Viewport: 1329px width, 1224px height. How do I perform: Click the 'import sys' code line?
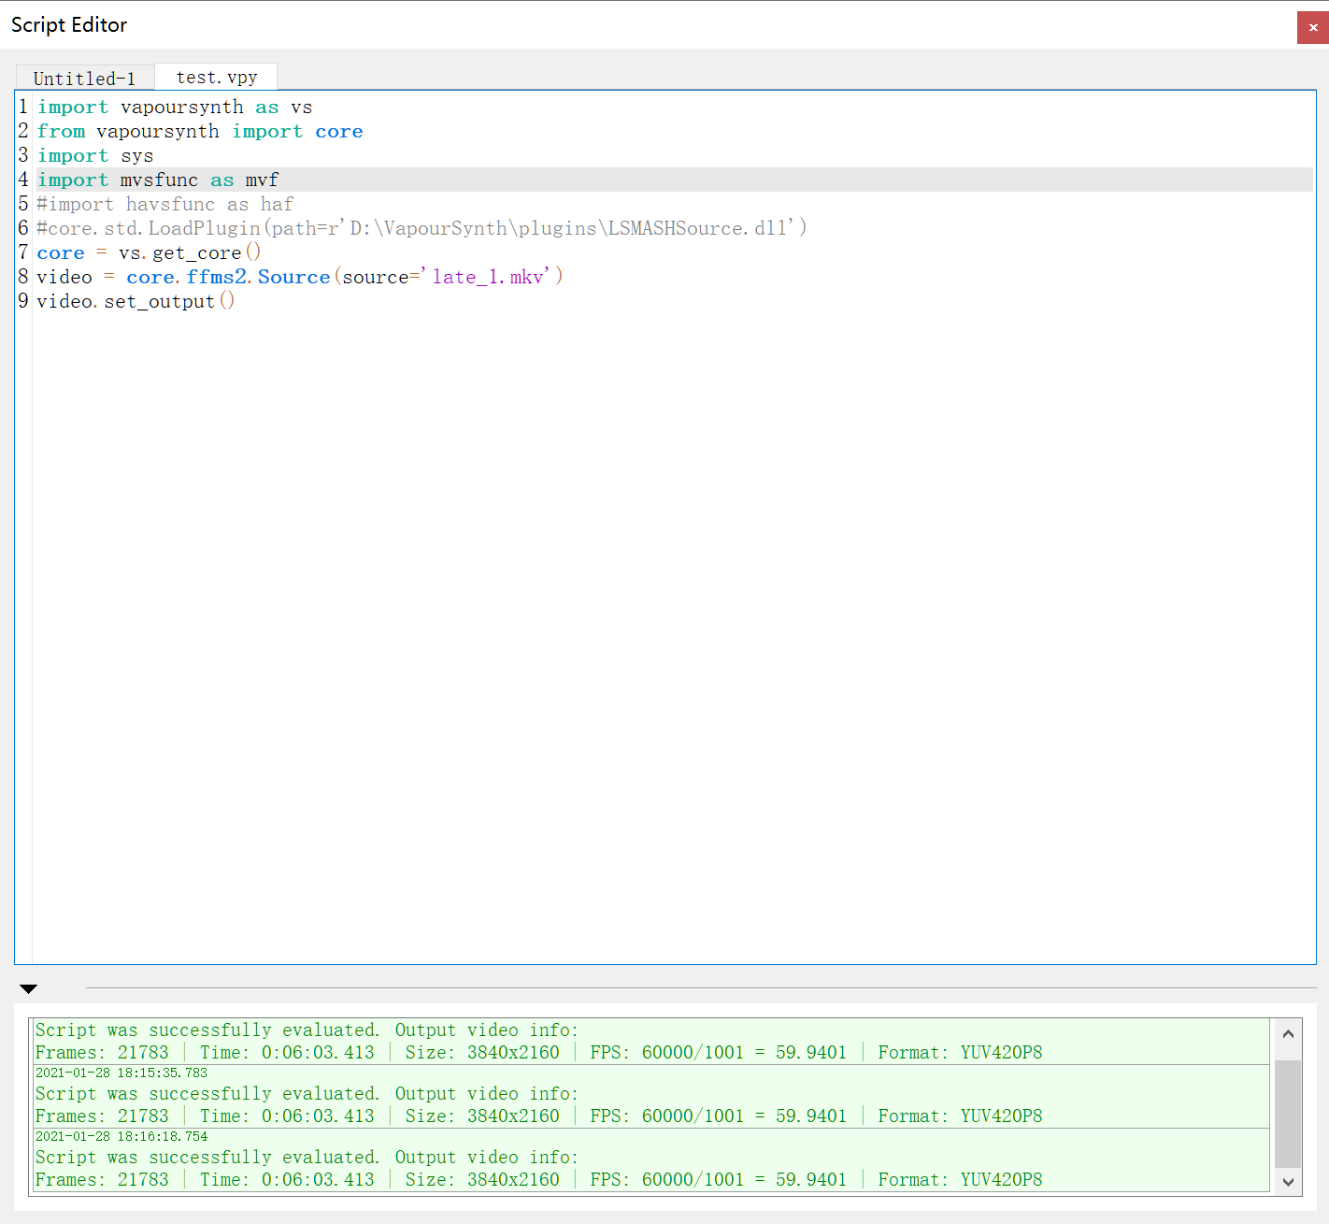click(x=95, y=155)
